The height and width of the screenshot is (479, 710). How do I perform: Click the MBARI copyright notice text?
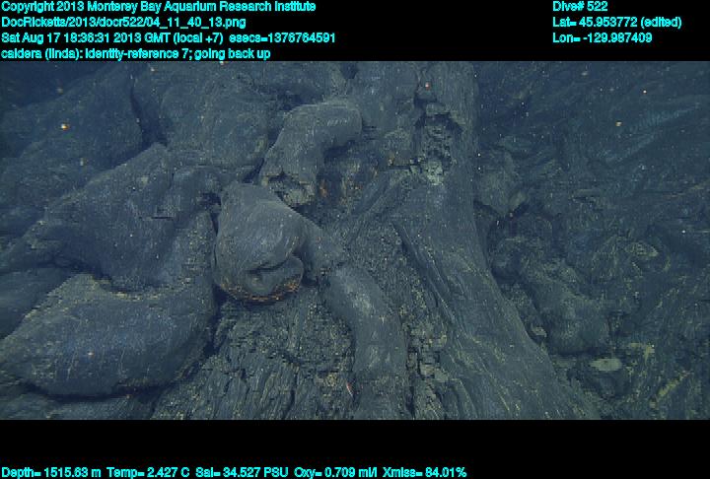(158, 7)
